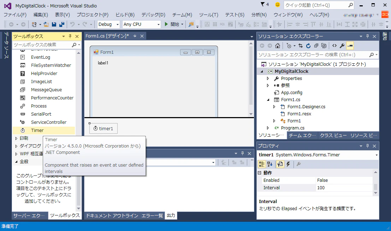Collapse the Form1.cs node
This screenshot has height=231, width=391.
[x=268, y=100]
